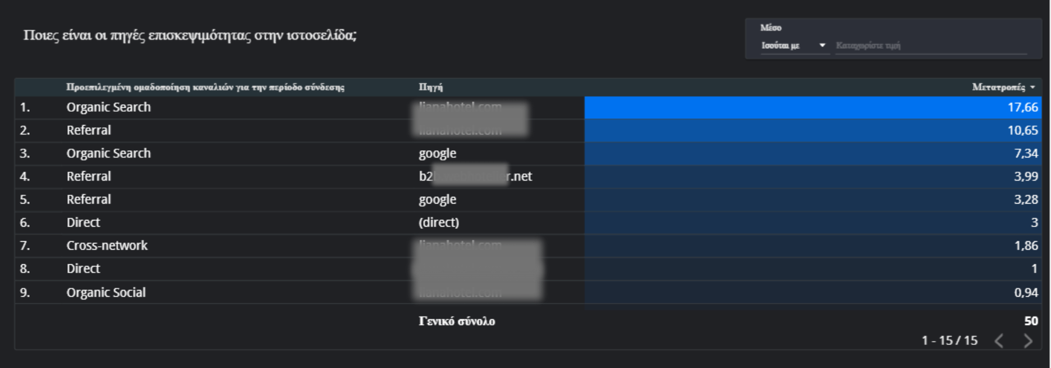Click the 'Καταχωρίστε τιμή' filter input field
This screenshot has height=368, width=1051.
[x=930, y=45]
